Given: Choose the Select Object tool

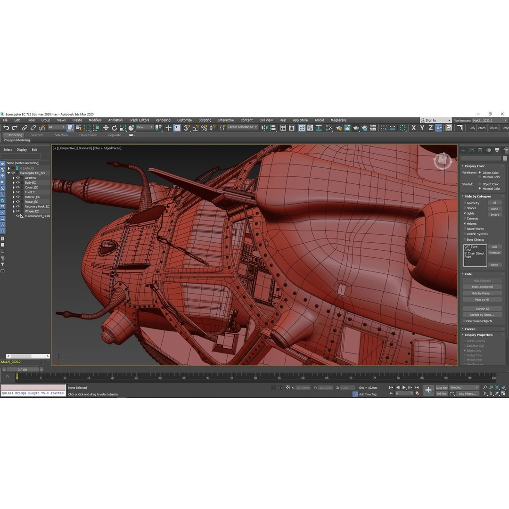Looking at the screenshot, I should [x=70, y=128].
